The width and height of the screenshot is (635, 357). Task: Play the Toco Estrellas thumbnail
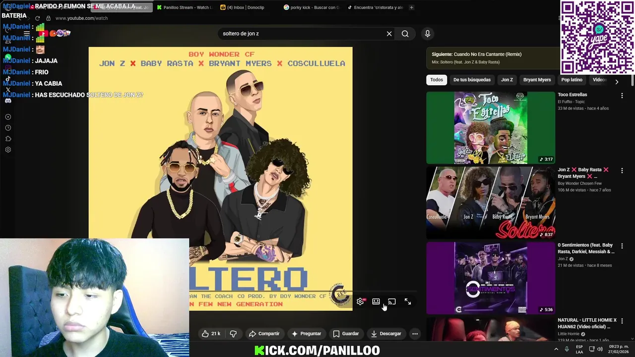coord(491,127)
